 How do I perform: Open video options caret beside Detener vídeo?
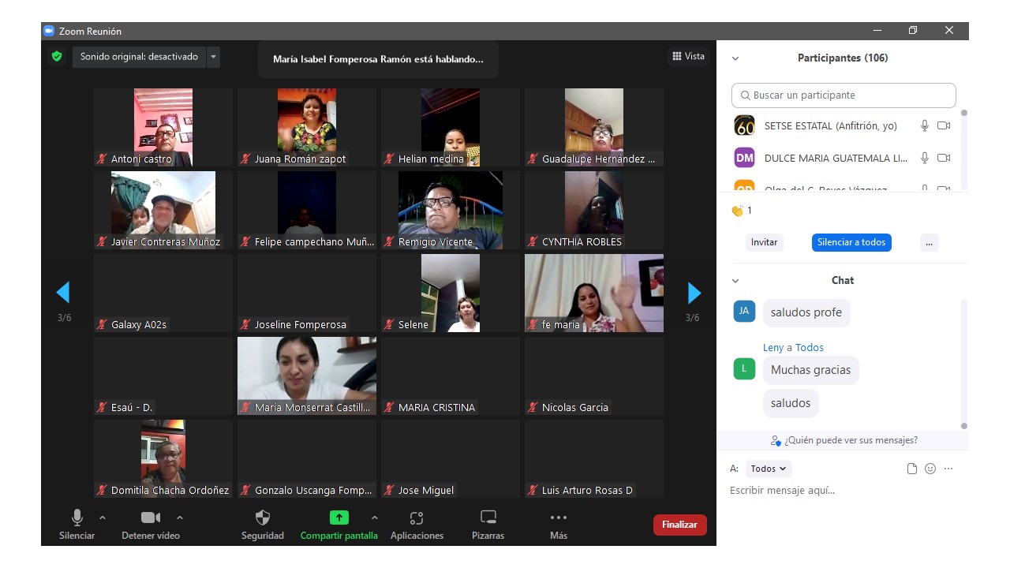(180, 518)
